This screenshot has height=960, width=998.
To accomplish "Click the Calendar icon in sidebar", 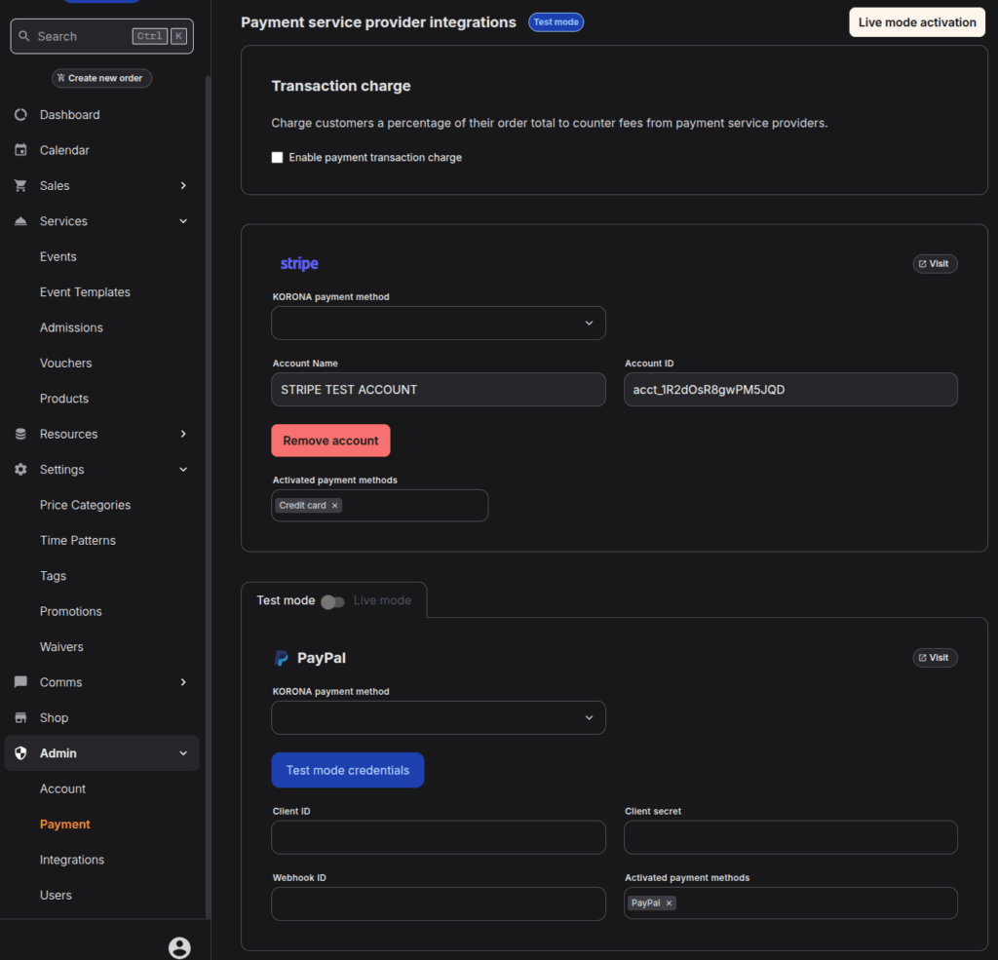I will (20, 150).
